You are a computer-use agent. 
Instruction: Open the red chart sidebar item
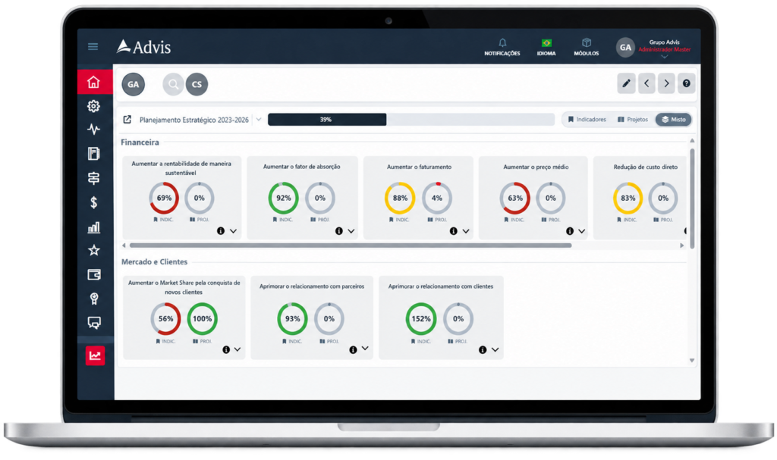(x=95, y=355)
